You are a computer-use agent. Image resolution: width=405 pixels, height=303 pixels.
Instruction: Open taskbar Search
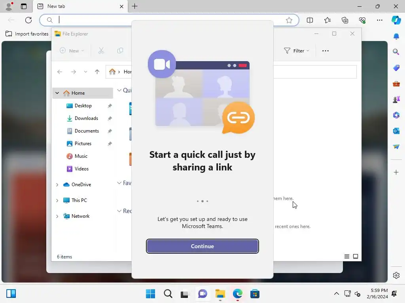pos(168,294)
